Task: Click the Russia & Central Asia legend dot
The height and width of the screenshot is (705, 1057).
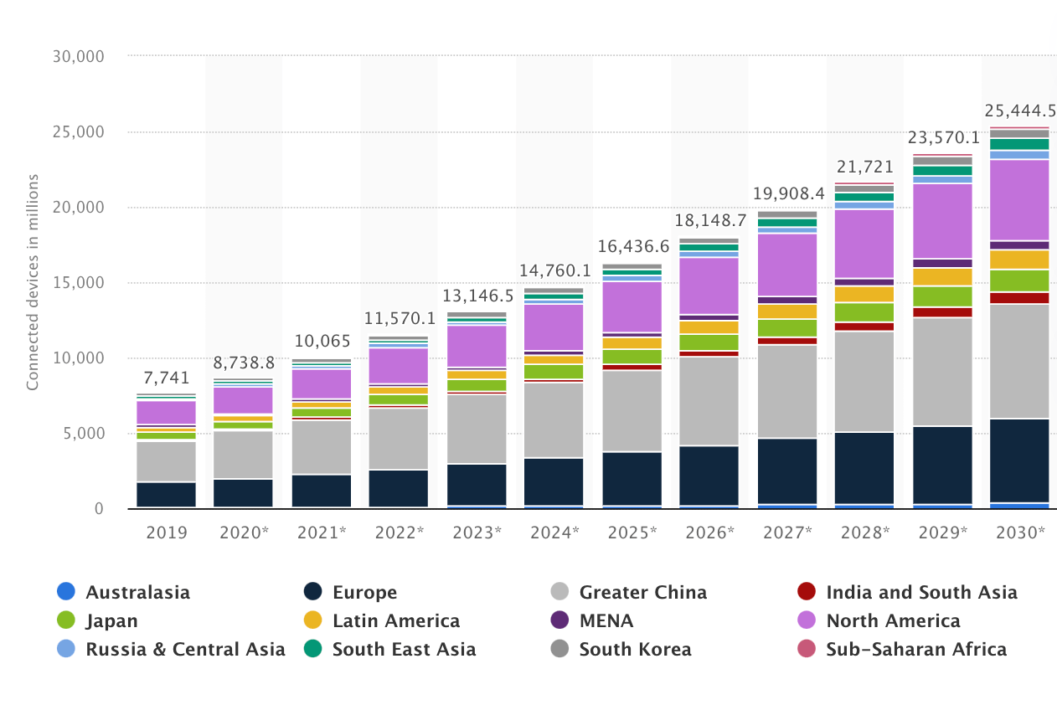Action: [x=66, y=649]
